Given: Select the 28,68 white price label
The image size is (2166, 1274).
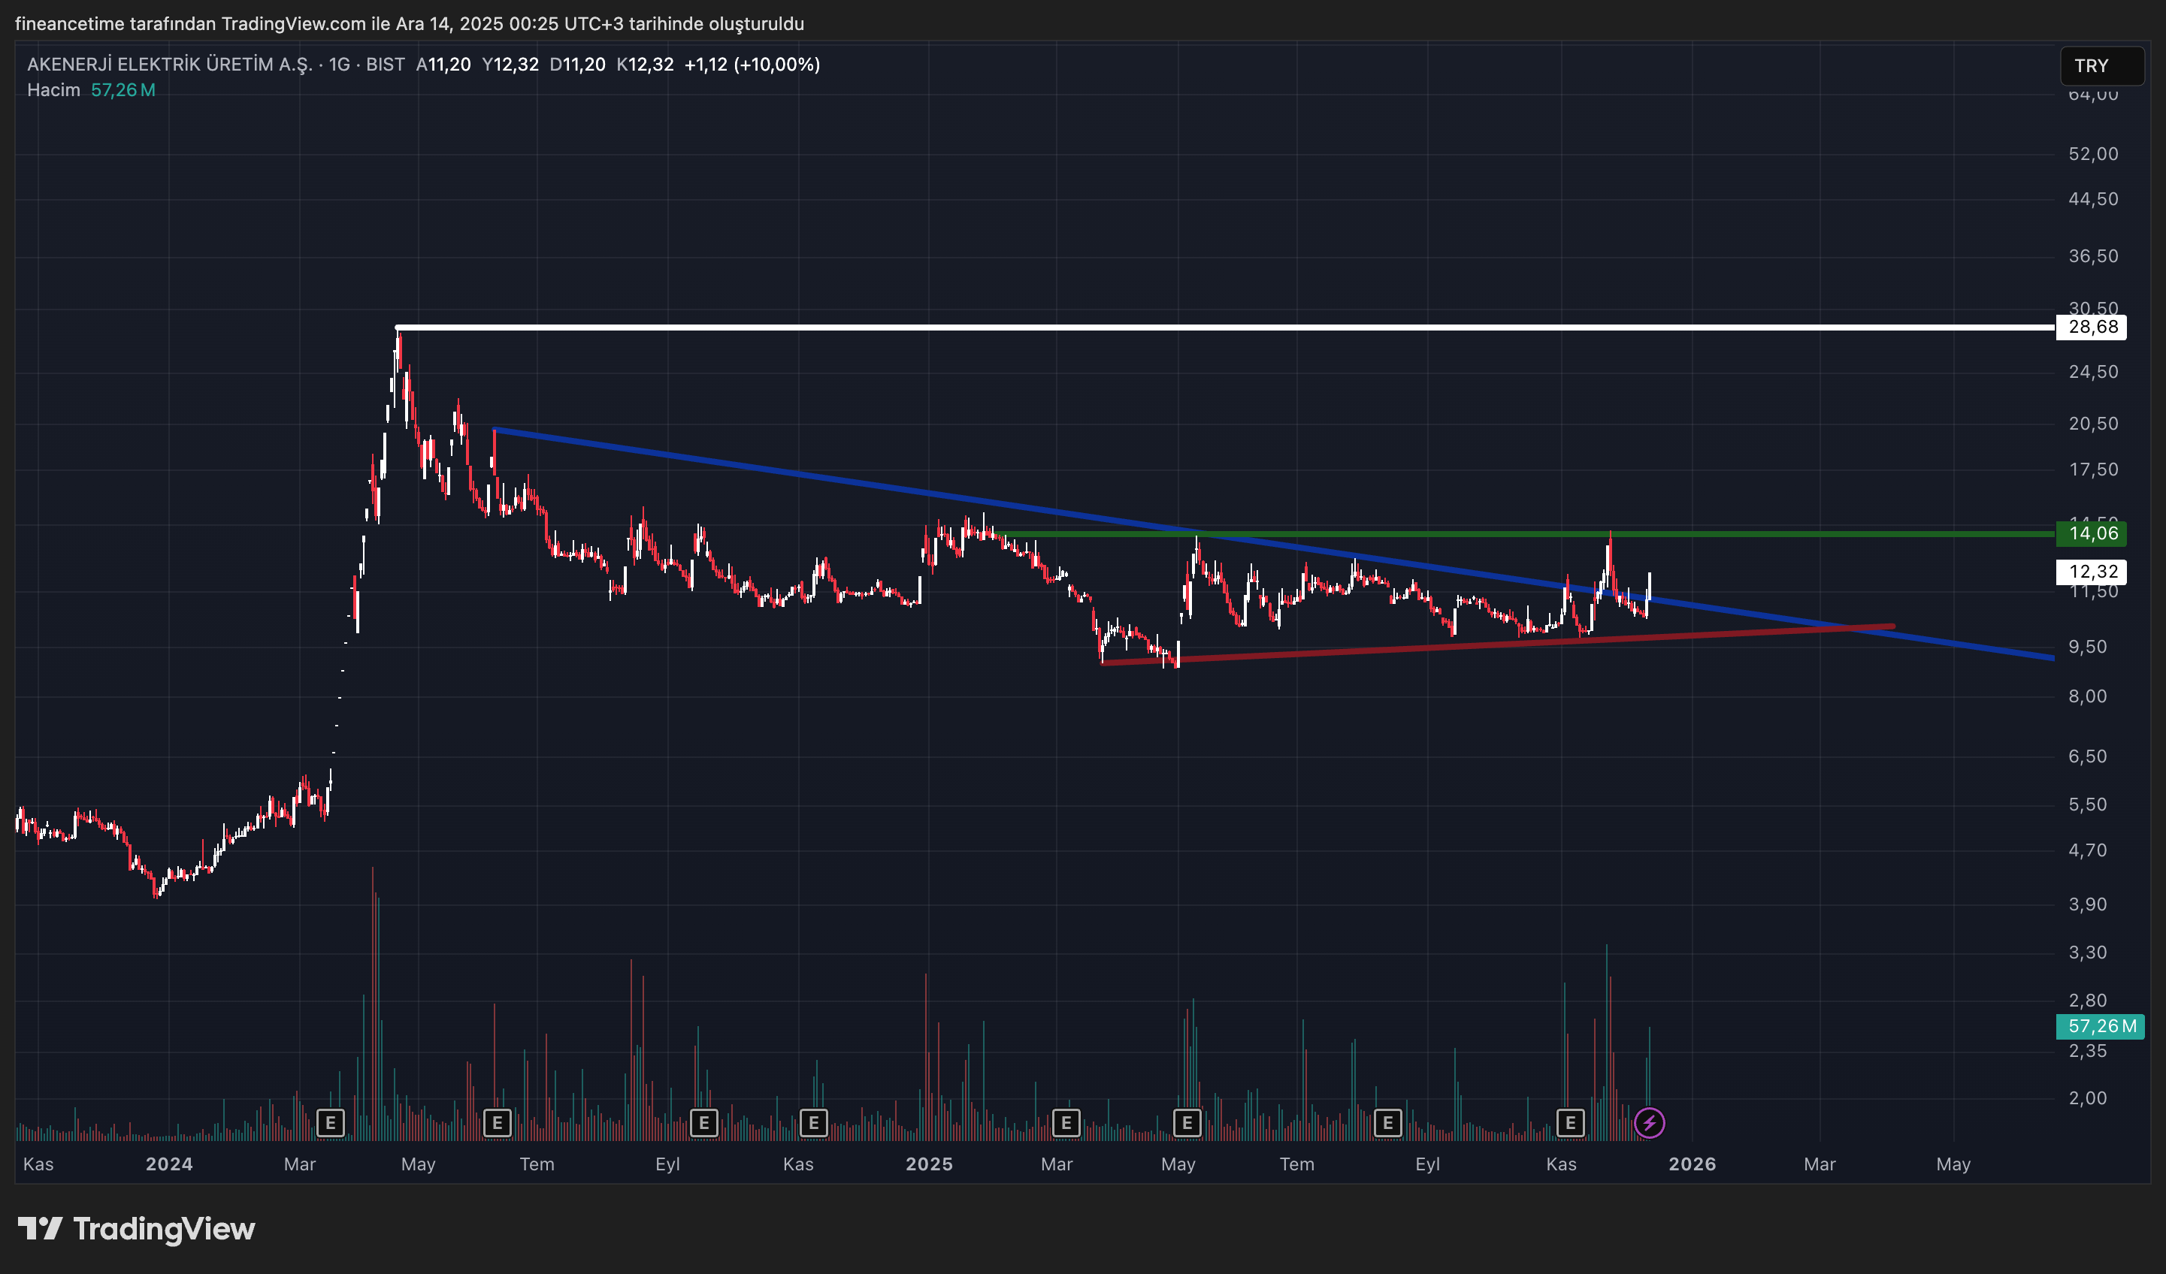Looking at the screenshot, I should pos(2092,327).
